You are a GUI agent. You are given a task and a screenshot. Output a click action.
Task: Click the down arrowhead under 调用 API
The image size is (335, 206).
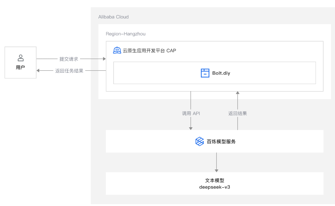(x=191, y=128)
